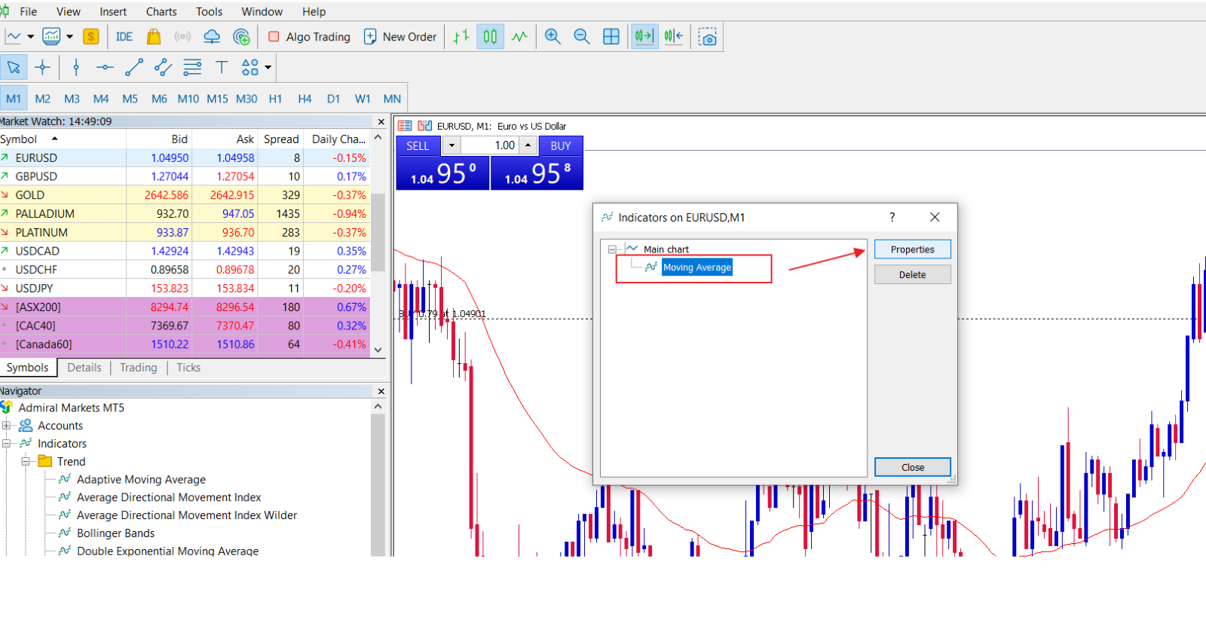Viewport: 1206px width, 623px height.
Task: Open the Signals radio-wave icon
Action: (182, 37)
